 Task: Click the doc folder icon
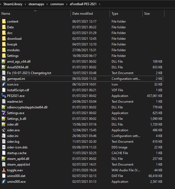point(4,33)
